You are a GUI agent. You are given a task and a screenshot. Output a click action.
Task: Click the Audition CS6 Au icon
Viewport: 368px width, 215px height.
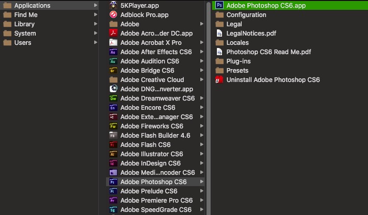point(113,61)
